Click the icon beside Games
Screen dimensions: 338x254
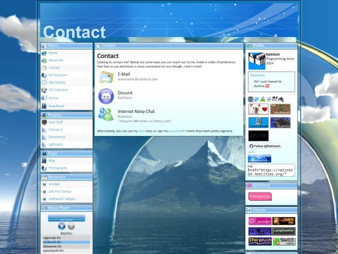[44, 98]
